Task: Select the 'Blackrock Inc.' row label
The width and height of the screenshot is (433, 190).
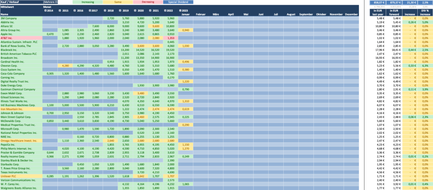Action: point(21,50)
